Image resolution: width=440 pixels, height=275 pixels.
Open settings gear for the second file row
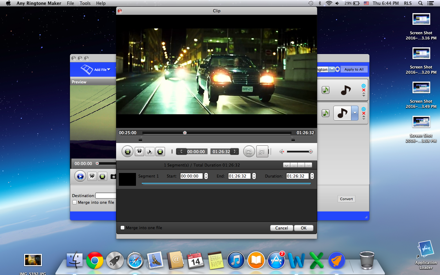click(x=364, y=109)
